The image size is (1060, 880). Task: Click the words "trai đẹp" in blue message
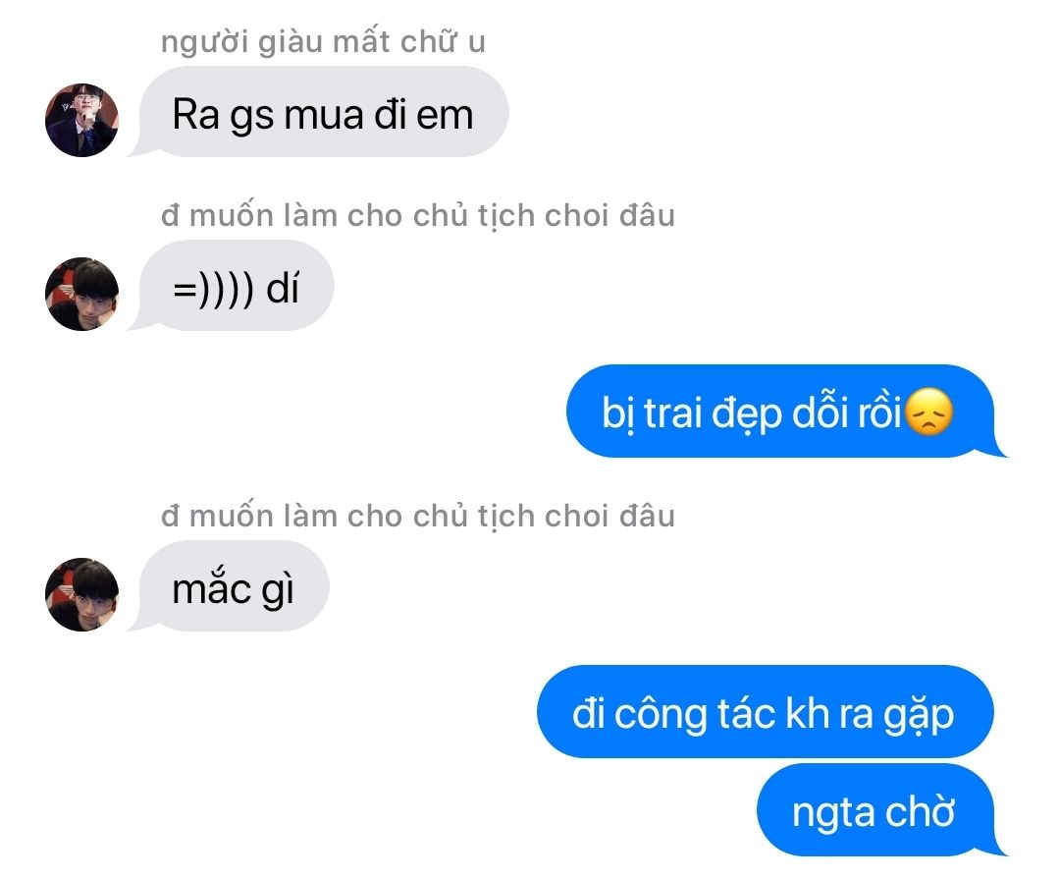click(713, 413)
